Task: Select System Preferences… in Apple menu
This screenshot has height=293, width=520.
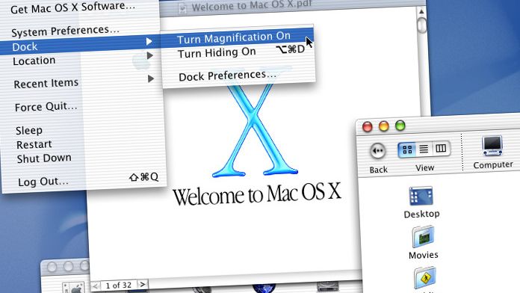Action: click(65, 31)
